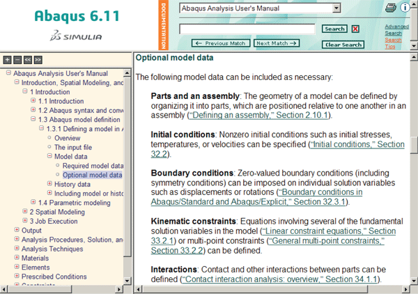Collapse all tree nodes with minus button
Viewport: 418px width, 294px height.
click(17, 60)
